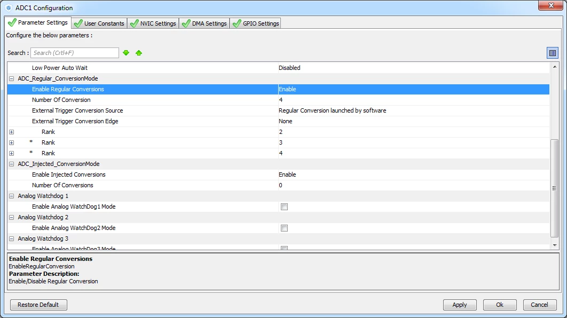Click into the Search input field

click(75, 53)
